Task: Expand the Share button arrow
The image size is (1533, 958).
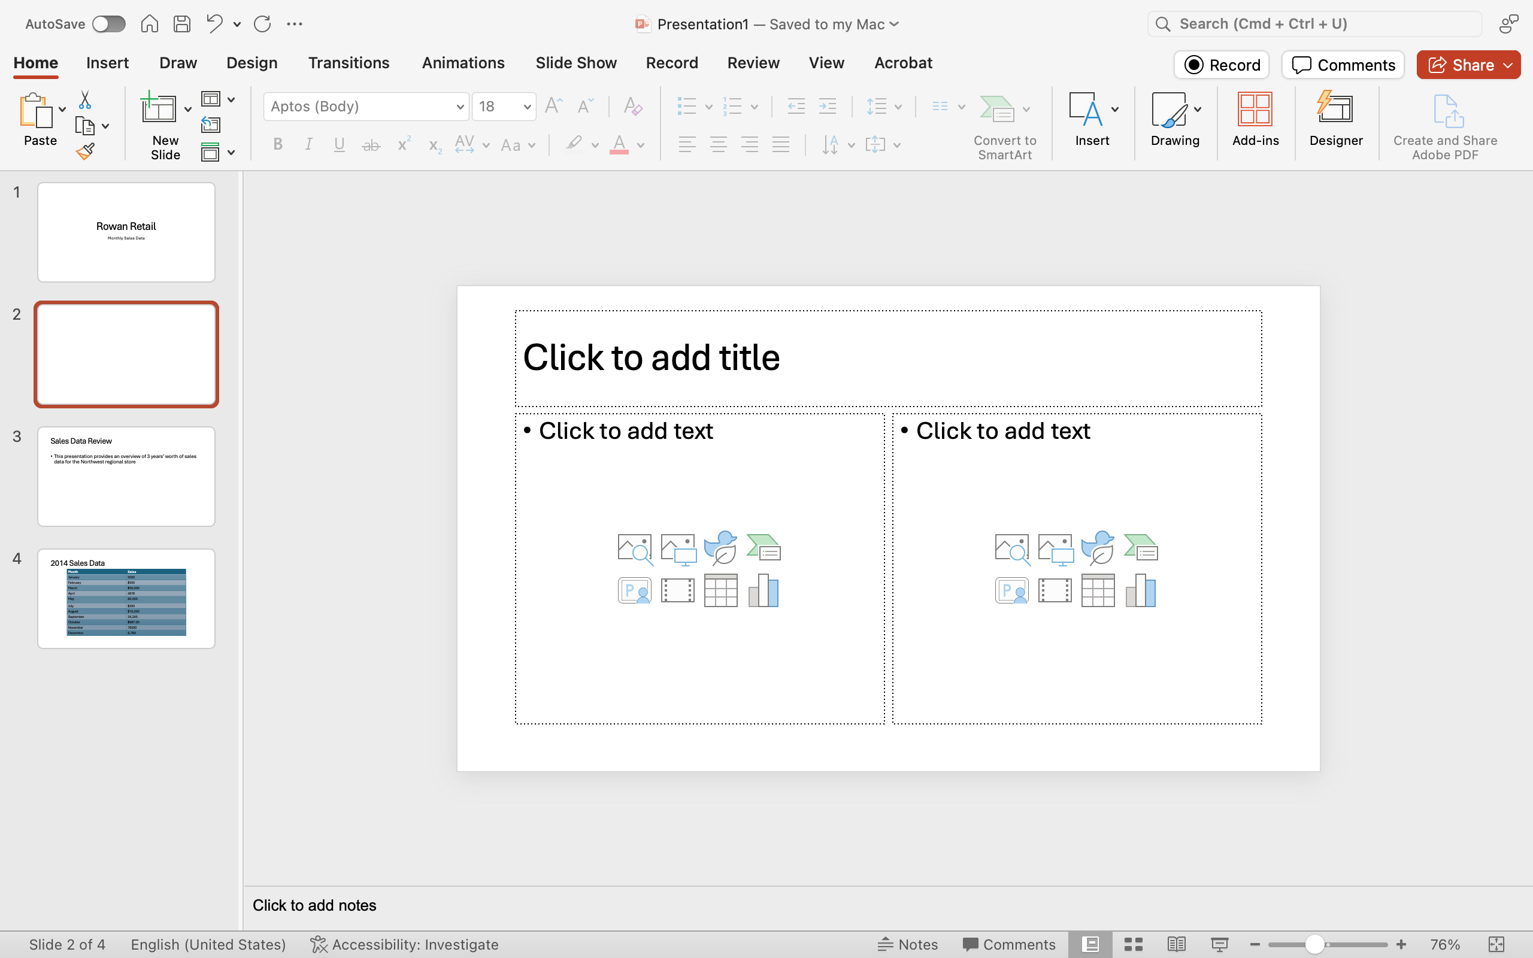Action: click(x=1508, y=65)
